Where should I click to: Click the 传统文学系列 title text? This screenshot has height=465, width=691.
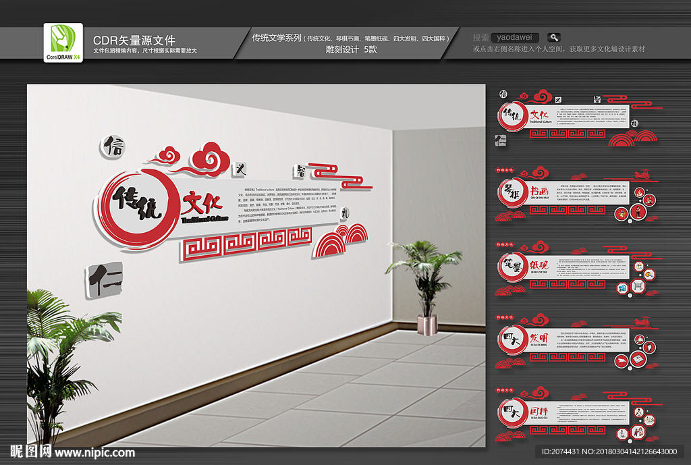(276, 38)
